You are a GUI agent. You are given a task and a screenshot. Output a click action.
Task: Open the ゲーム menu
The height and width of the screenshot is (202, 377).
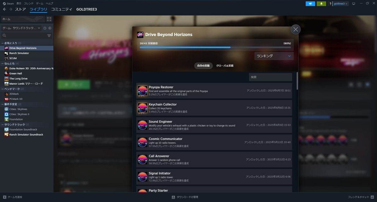pyautogui.click(x=40, y=3)
